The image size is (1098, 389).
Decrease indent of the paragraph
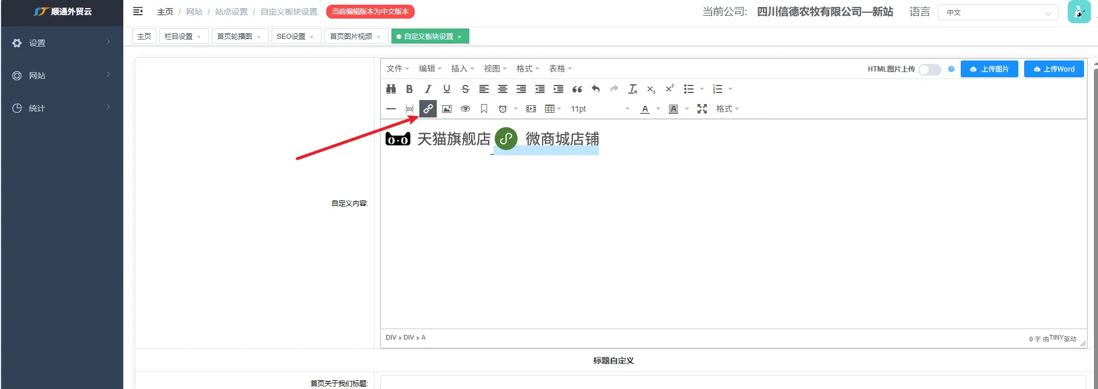click(x=540, y=89)
